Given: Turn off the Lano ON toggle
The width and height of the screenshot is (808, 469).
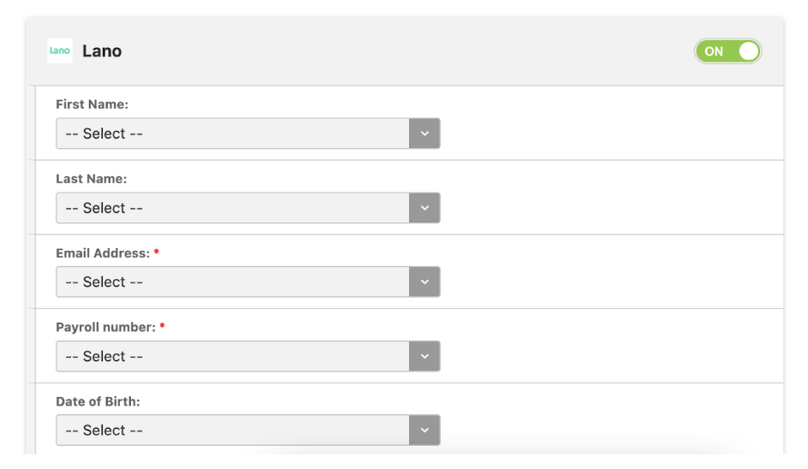Looking at the screenshot, I should pos(728,51).
